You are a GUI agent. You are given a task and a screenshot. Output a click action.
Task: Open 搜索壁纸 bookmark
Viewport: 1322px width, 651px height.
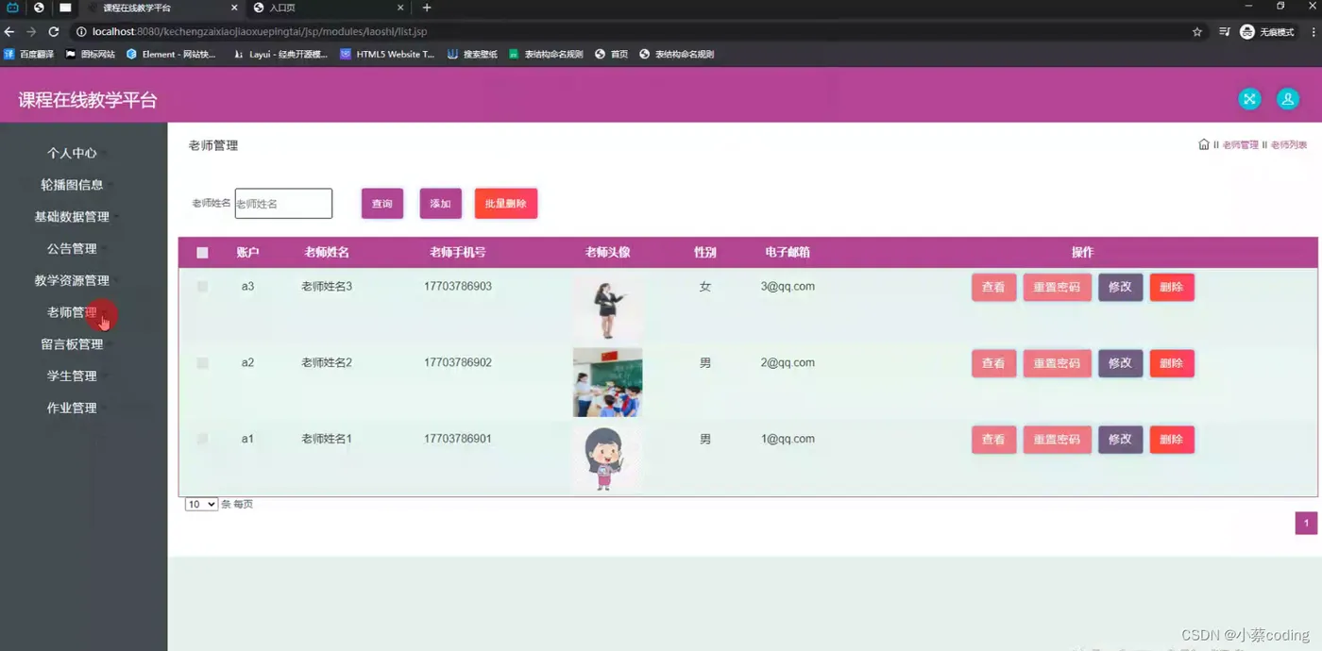pos(472,54)
